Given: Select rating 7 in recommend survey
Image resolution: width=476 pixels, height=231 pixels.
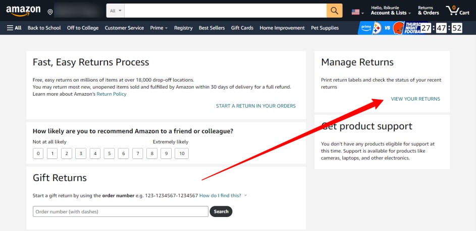Looking at the screenshot, I should 137,153.
